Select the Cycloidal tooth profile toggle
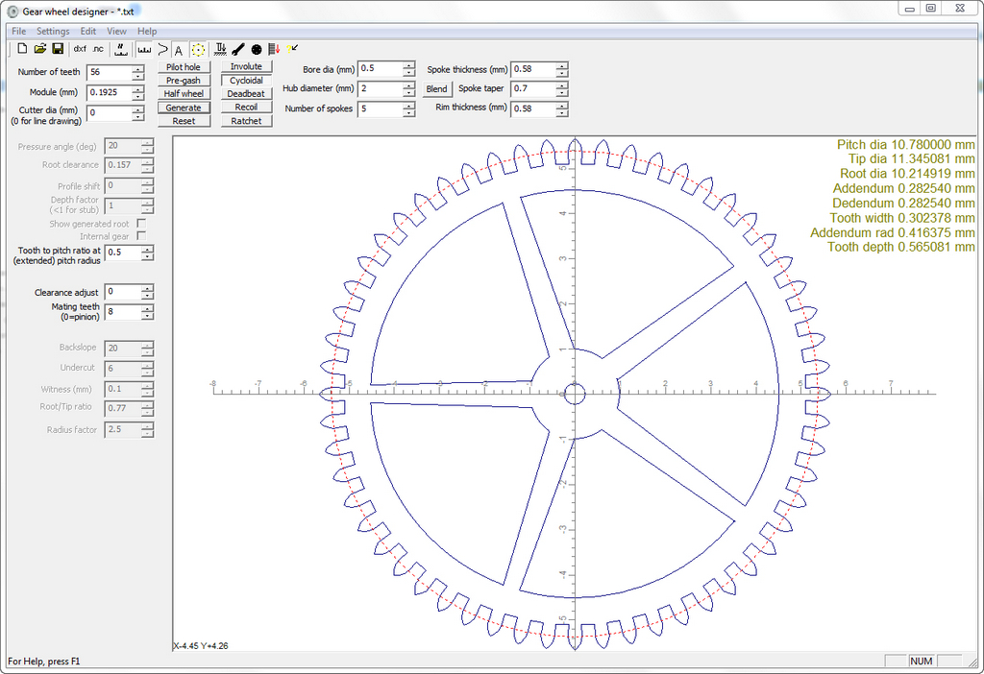 [x=246, y=81]
